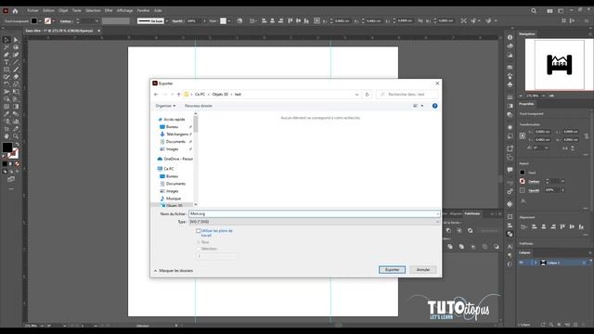Image resolution: width=594 pixels, height=334 pixels.
Task: Click the Fond color swatch in Aspect
Action: [x=523, y=173]
